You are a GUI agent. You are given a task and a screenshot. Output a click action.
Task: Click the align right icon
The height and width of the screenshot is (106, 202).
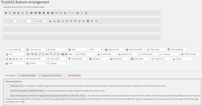(52, 13)
